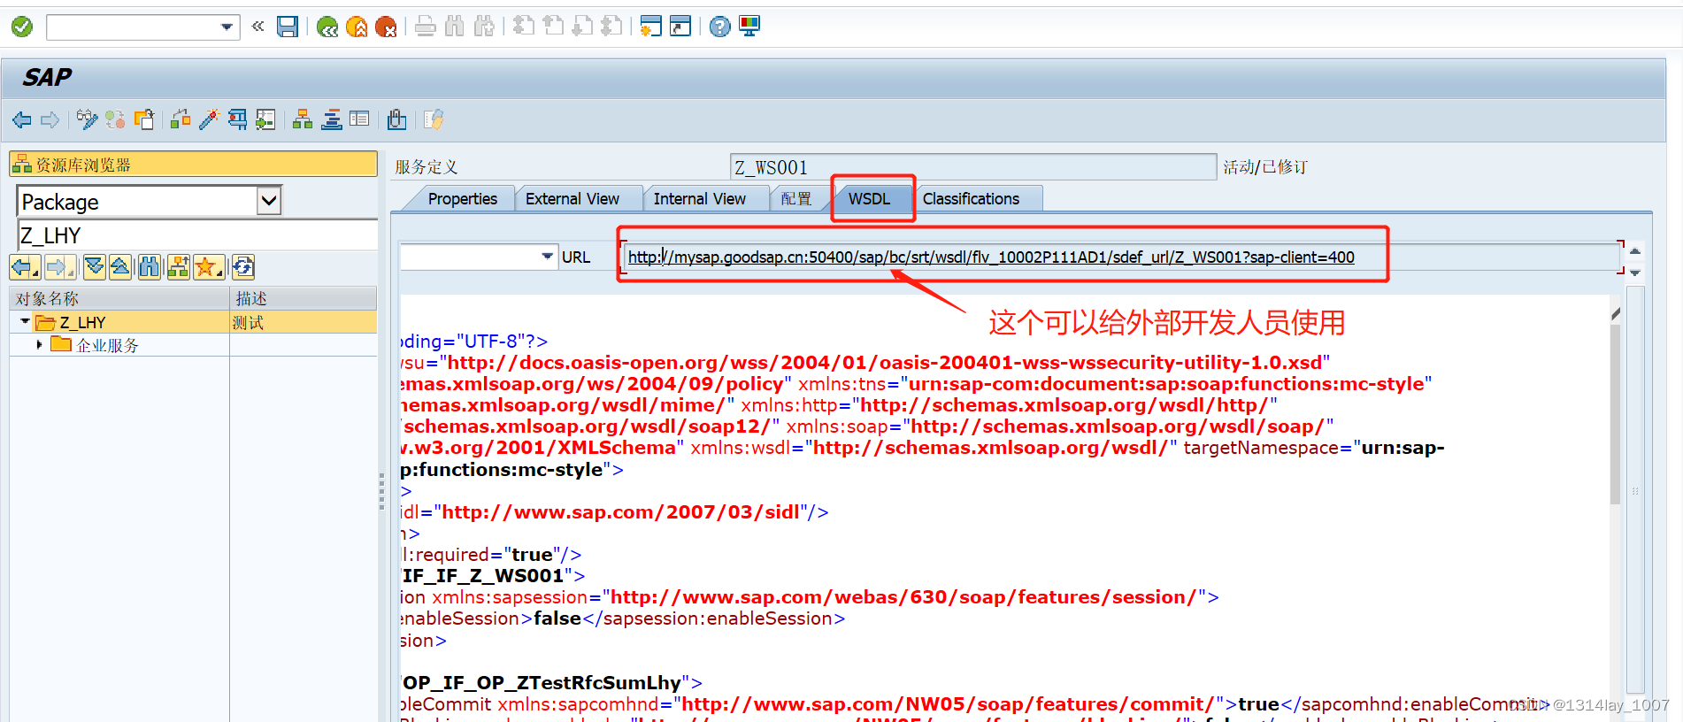
Task: Click the Find binoculars icon in the top toolbar
Action: 455,27
